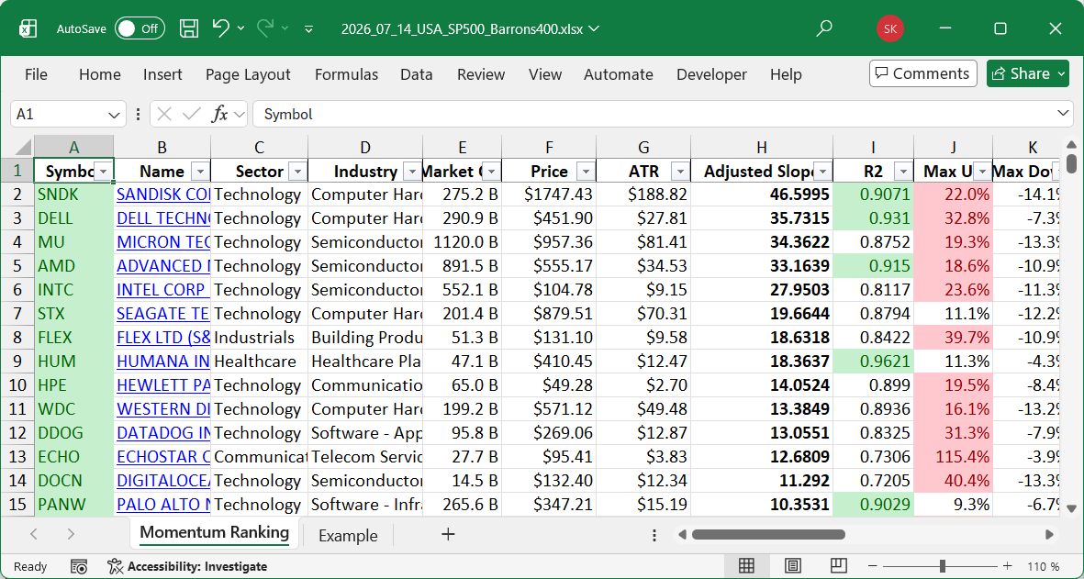This screenshot has width=1084, height=579.
Task: Toggle AutoSave switch
Action: point(140,28)
